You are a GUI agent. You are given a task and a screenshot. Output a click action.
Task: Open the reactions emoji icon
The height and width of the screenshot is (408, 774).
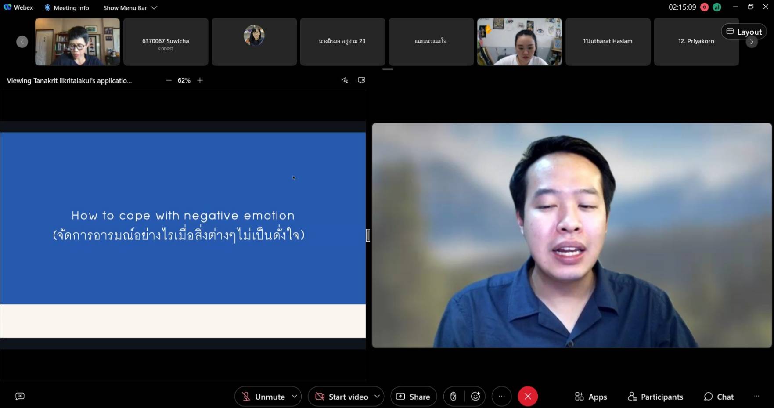tap(475, 397)
